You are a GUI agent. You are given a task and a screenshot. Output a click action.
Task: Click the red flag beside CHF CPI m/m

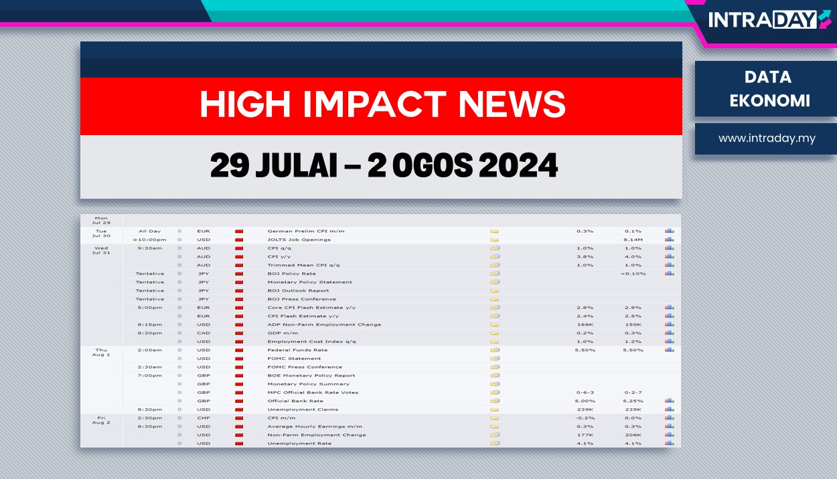click(238, 417)
